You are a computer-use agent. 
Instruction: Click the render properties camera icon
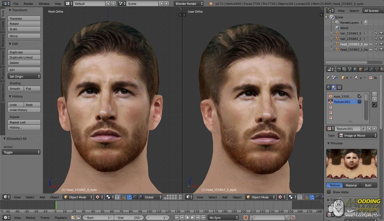click(x=339, y=69)
